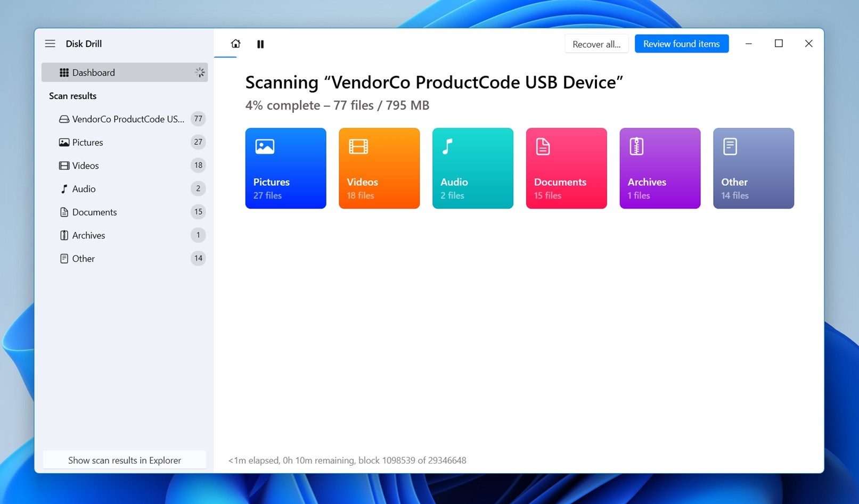Viewport: 859px width, 504px height.
Task: Select Pictures in the scan results list
Action: pyautogui.click(x=88, y=143)
